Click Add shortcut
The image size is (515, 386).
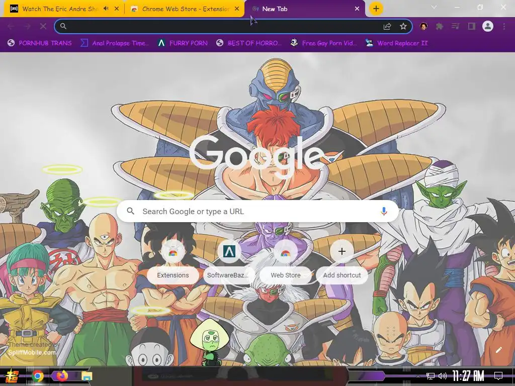[342, 261]
